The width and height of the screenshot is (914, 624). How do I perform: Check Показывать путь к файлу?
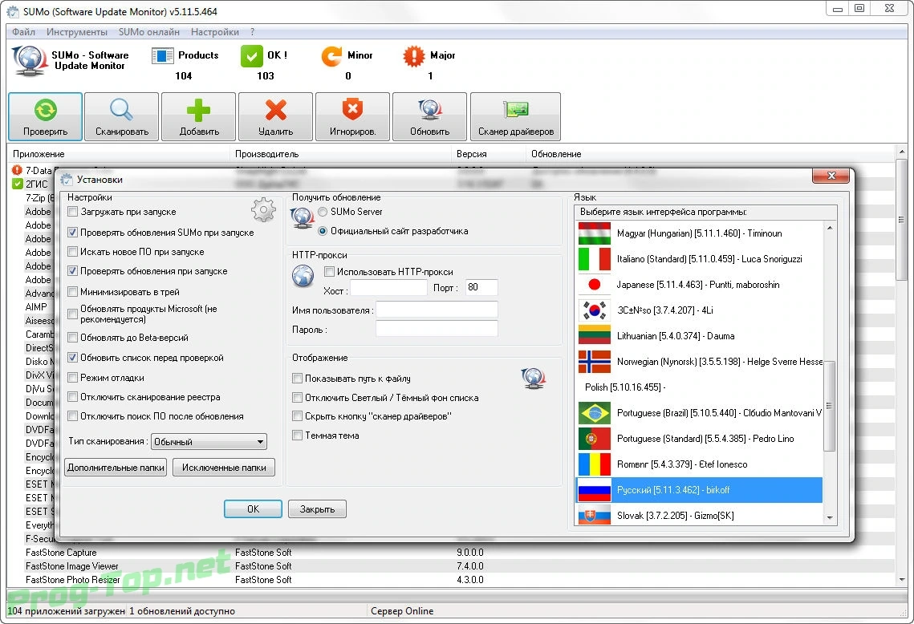[x=297, y=378]
